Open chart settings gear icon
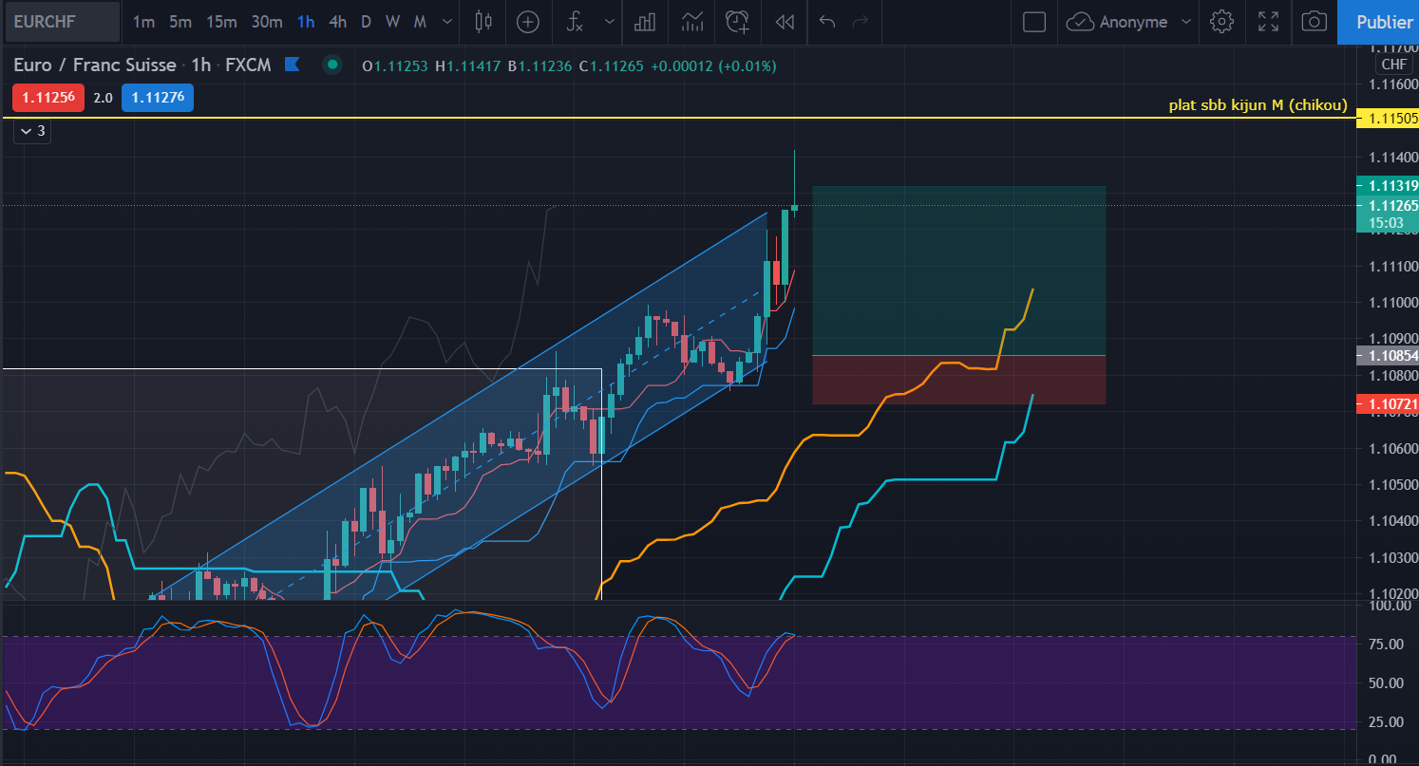The height and width of the screenshot is (766, 1419). point(1222,22)
